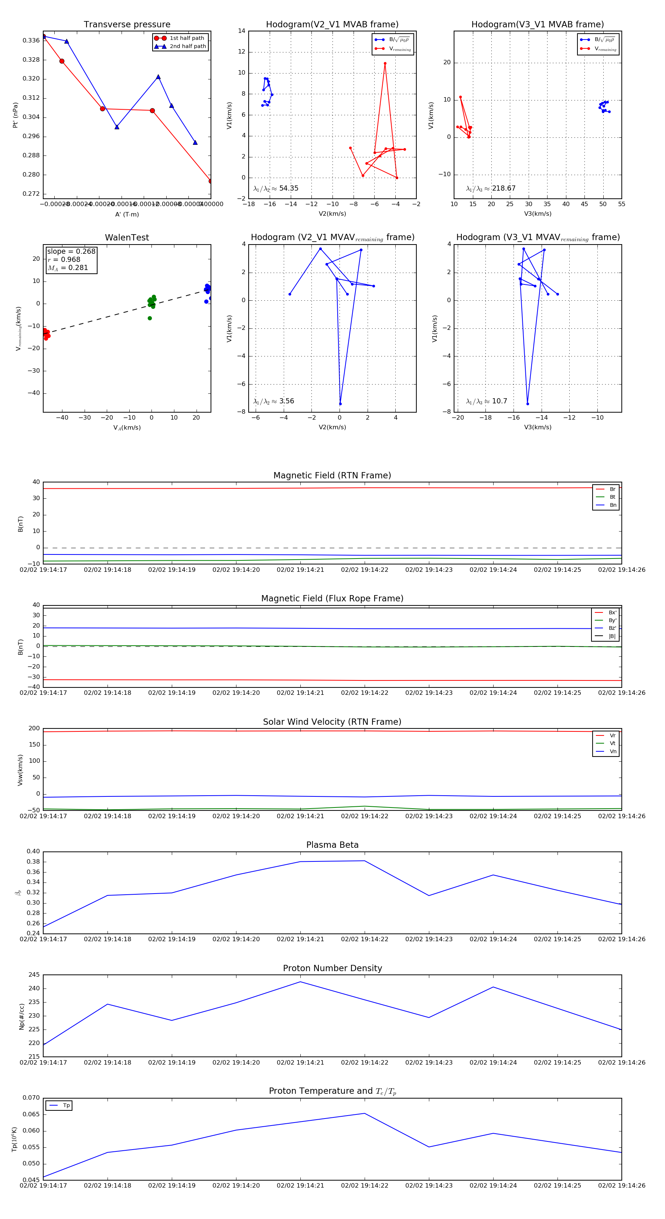The height and width of the screenshot is (1219, 665).
Task: Click the 'Magnetic Field (Flux Rope Frame)' title
Action: [332, 599]
